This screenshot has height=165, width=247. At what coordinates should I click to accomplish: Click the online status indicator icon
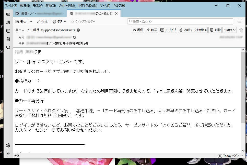pyautogui.click(x=17, y=155)
